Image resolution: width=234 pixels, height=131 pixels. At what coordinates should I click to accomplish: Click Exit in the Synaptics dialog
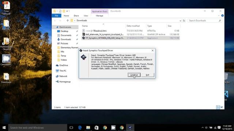click(x=148, y=75)
